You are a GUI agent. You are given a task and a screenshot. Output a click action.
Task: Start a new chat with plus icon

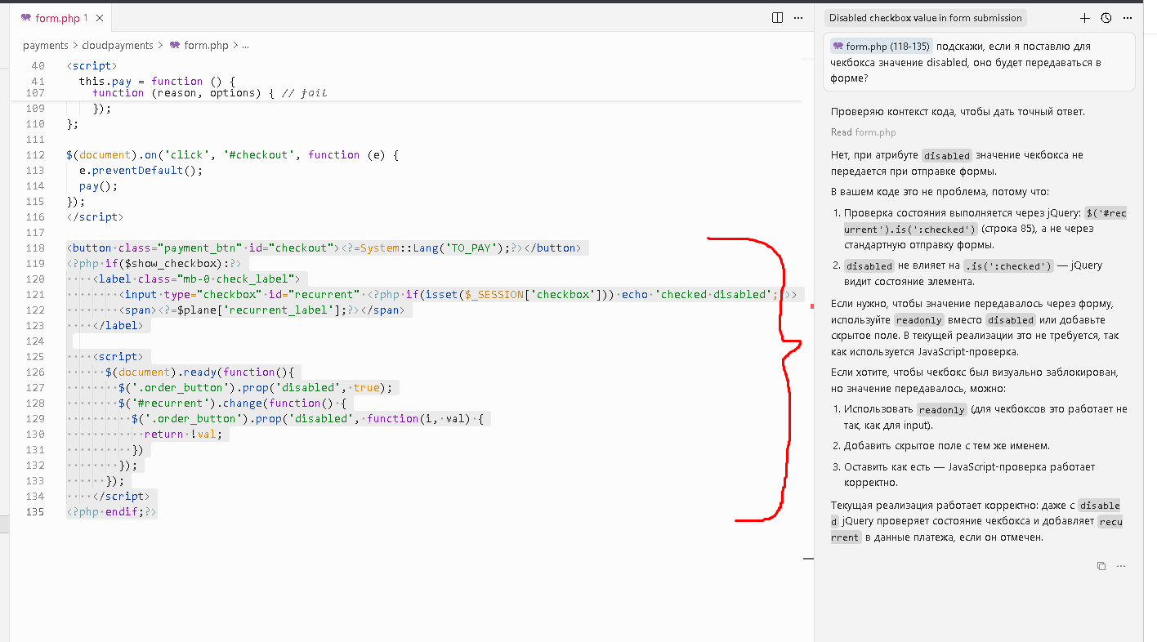[1084, 18]
